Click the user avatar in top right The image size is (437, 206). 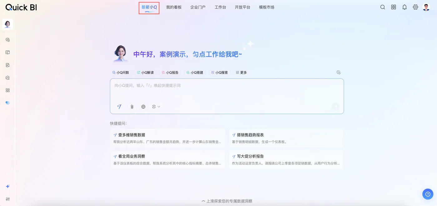point(426,7)
